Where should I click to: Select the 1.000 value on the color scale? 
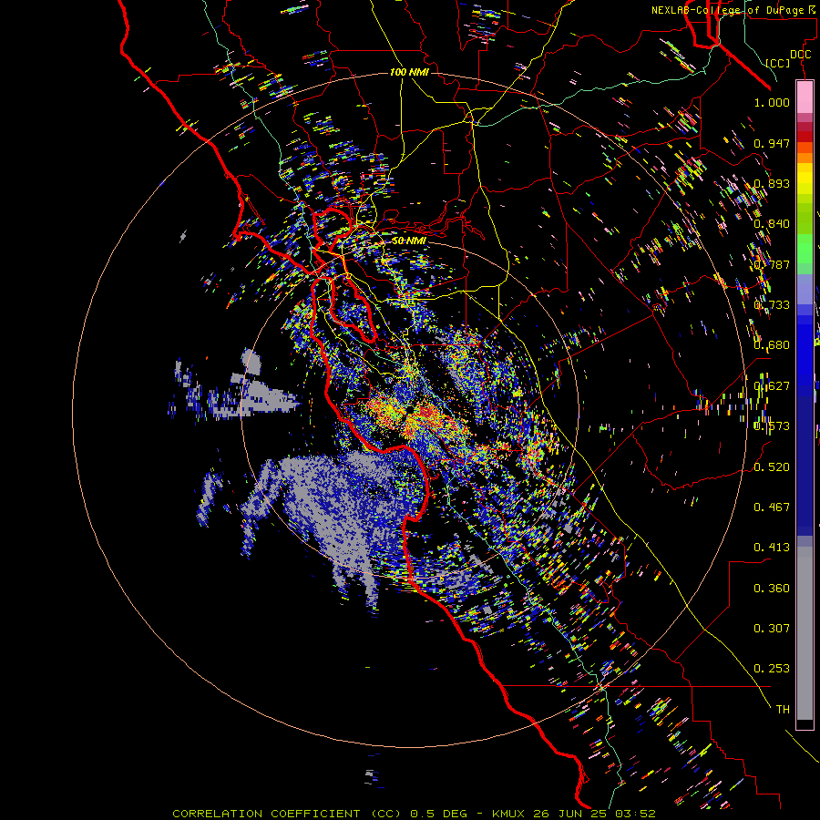point(772,102)
